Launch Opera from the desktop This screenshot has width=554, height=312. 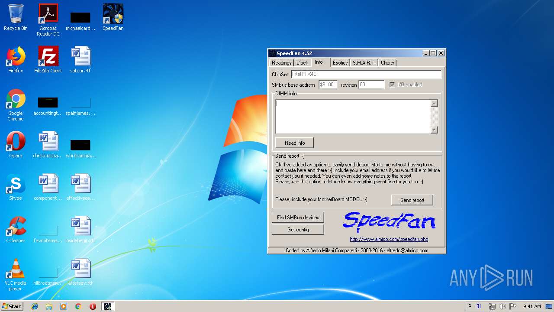[16, 145]
